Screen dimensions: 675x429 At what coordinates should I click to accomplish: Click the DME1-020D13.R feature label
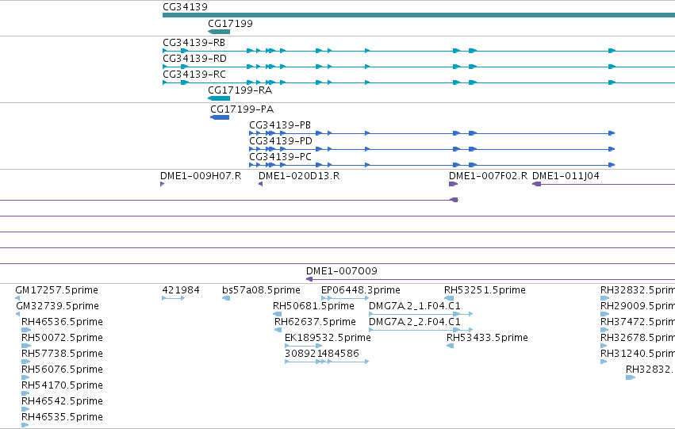pyautogui.click(x=299, y=176)
